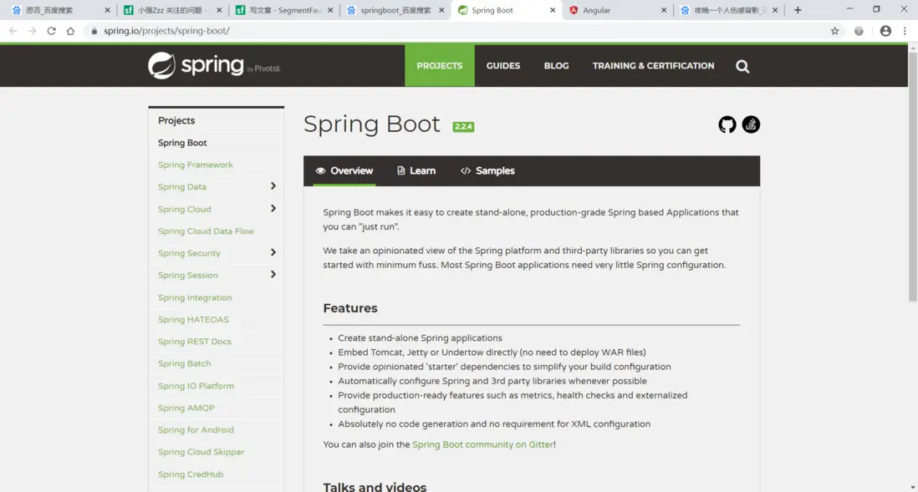918x492 pixels.
Task: Click the 2.2.4 version badge
Action: coord(463,126)
